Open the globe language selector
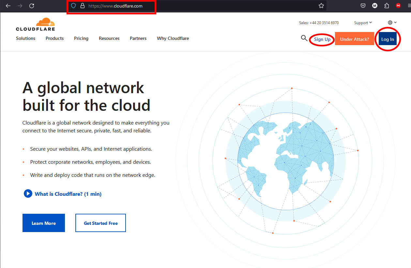Image resolution: width=411 pixels, height=268 pixels. pos(392,23)
